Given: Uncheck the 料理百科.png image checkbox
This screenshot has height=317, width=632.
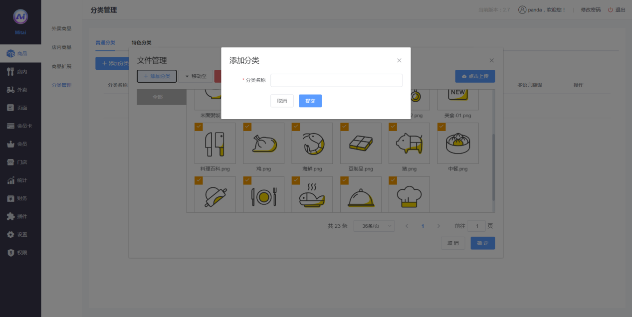Looking at the screenshot, I should pos(199,127).
